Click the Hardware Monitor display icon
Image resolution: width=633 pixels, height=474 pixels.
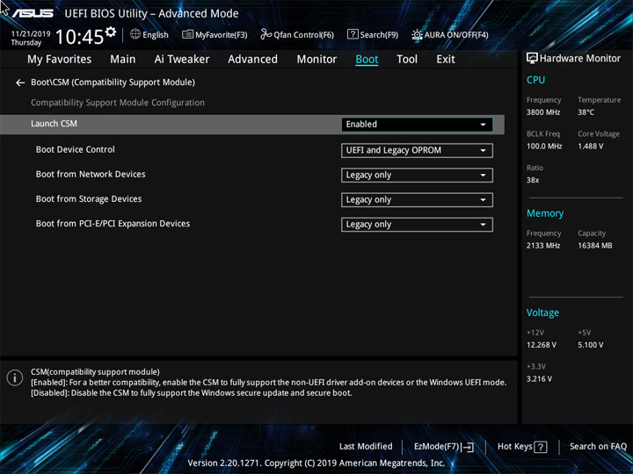pyautogui.click(x=532, y=59)
